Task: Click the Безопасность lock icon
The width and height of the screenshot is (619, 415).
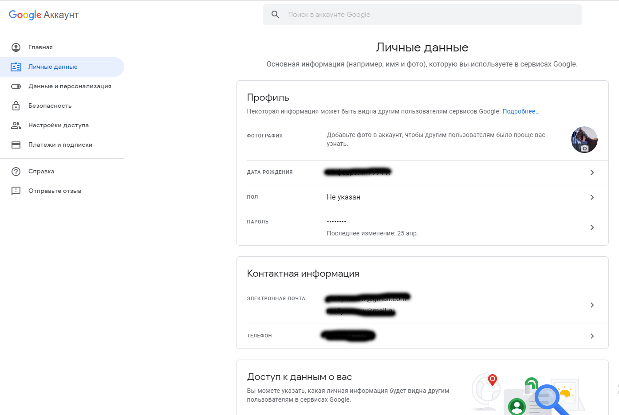Action: click(x=16, y=106)
